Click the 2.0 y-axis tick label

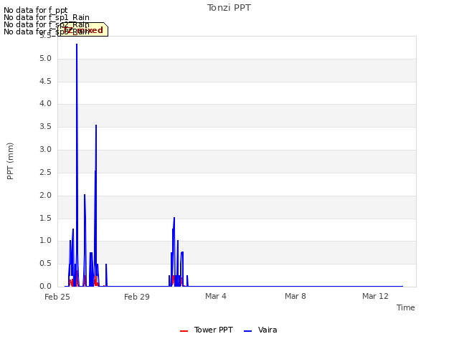coord(45,196)
